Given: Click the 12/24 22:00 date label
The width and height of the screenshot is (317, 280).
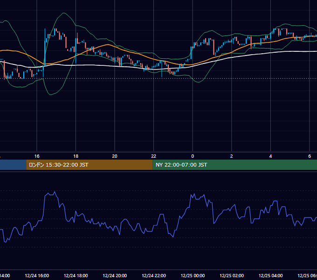Looking at the screenshot, I should 154,275.
